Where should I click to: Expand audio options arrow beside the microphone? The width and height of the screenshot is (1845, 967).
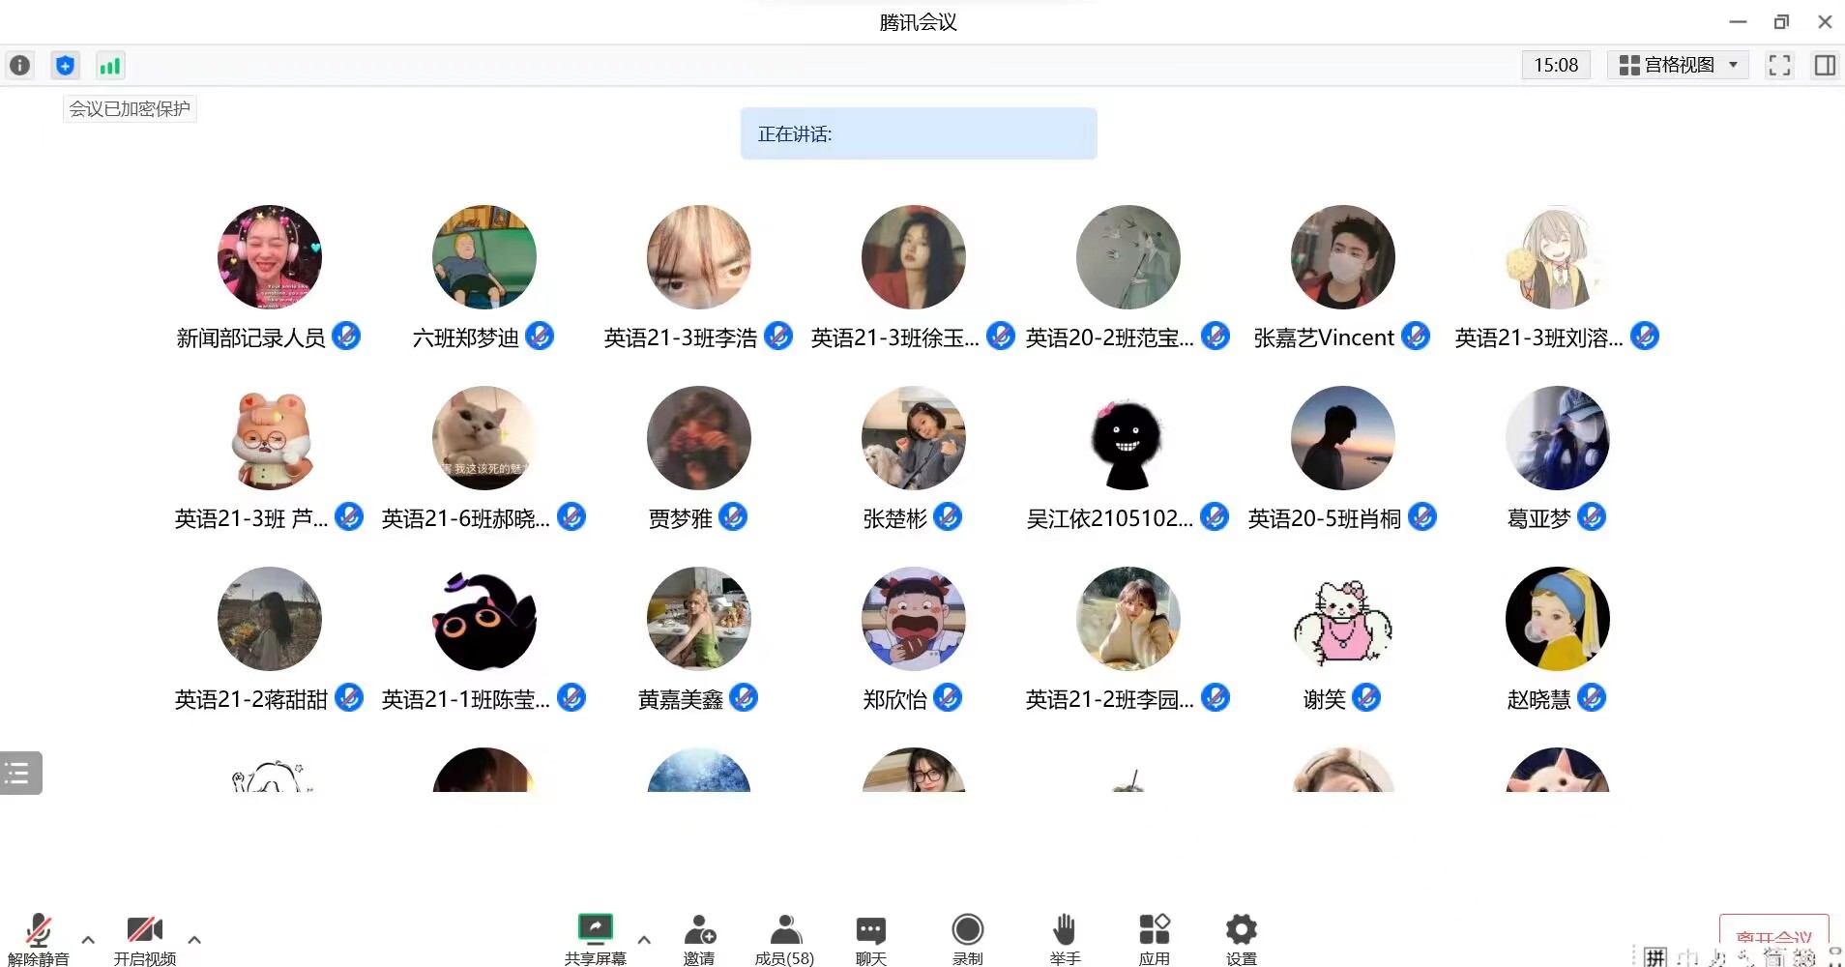point(88,939)
